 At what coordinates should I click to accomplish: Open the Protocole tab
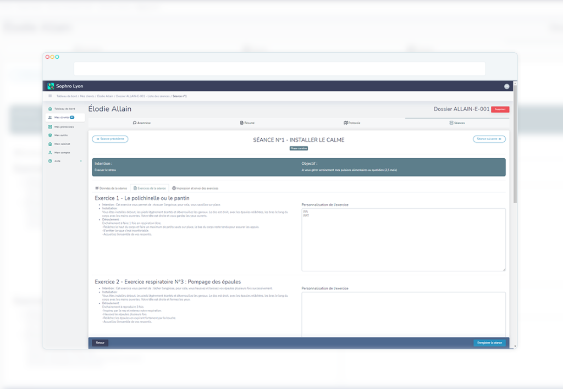pyautogui.click(x=352, y=123)
